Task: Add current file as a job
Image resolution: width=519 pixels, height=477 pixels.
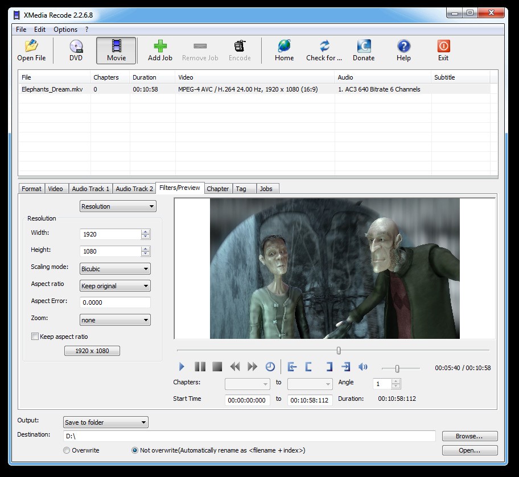Action: pyautogui.click(x=160, y=50)
